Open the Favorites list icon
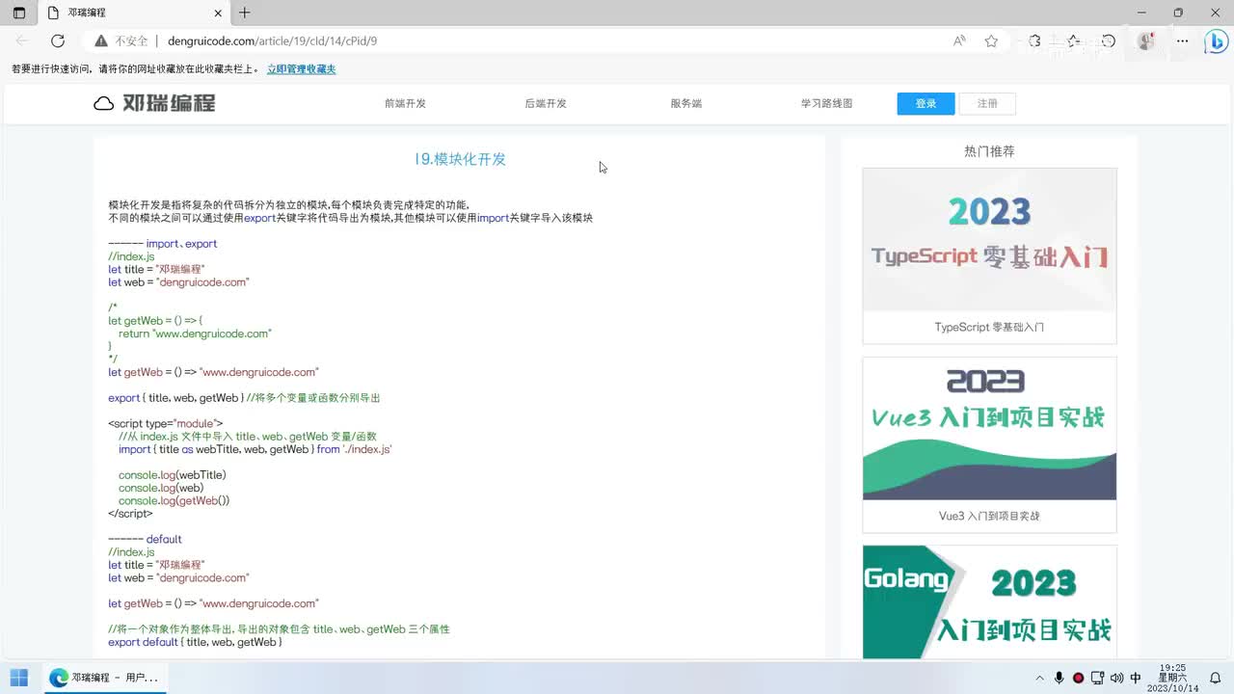 point(1072,40)
